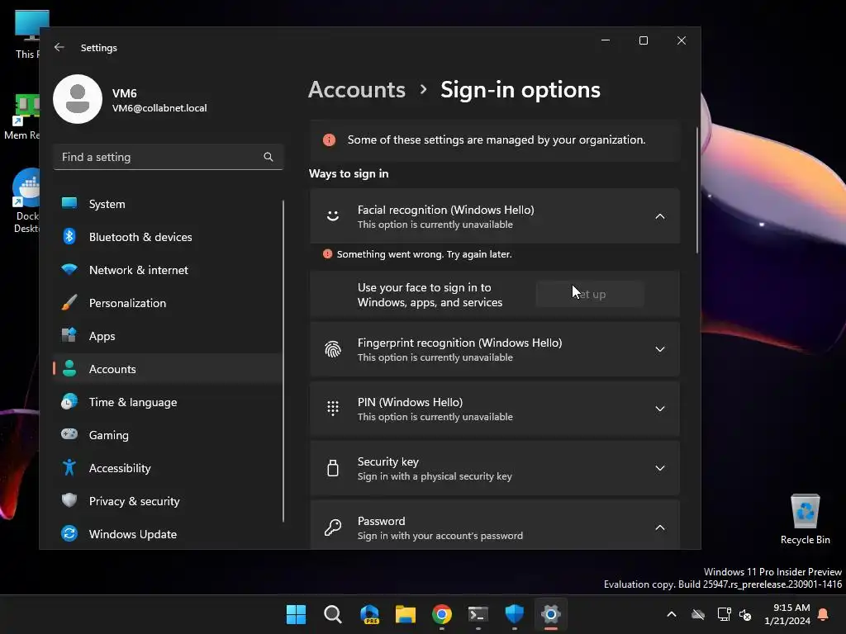846x634 pixels.
Task: Click the Accessibility figure icon
Action: coord(69,467)
